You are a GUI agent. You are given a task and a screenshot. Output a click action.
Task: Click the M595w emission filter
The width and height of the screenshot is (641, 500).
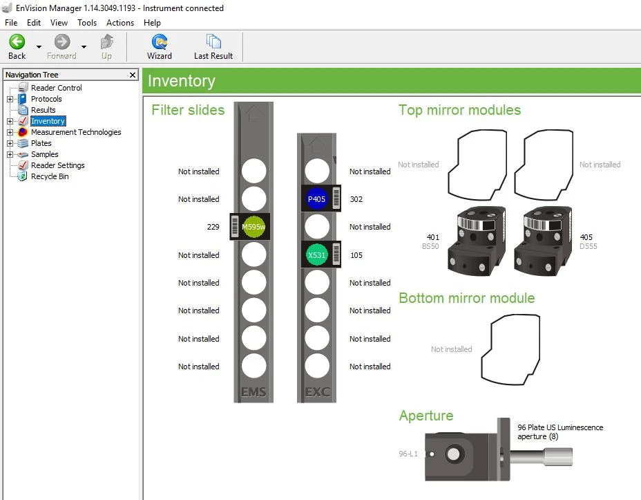pos(253,227)
